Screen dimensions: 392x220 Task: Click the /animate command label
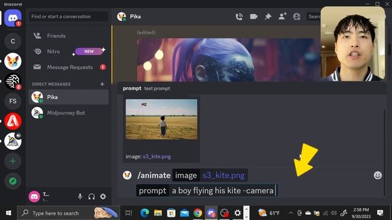(x=154, y=175)
